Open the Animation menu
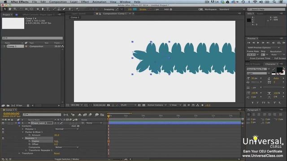This screenshot has height=161, width=287. (x=100, y=2)
